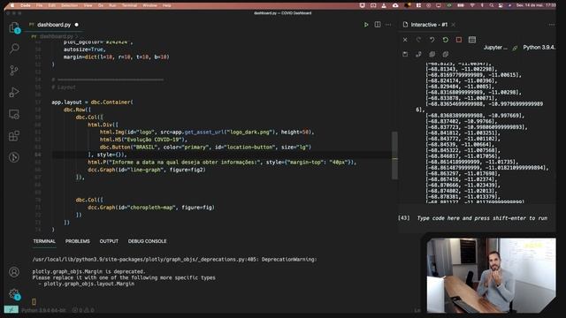This screenshot has height=318, width=566.
Task: Click the terminal cursor prompt
Action: coord(34,301)
